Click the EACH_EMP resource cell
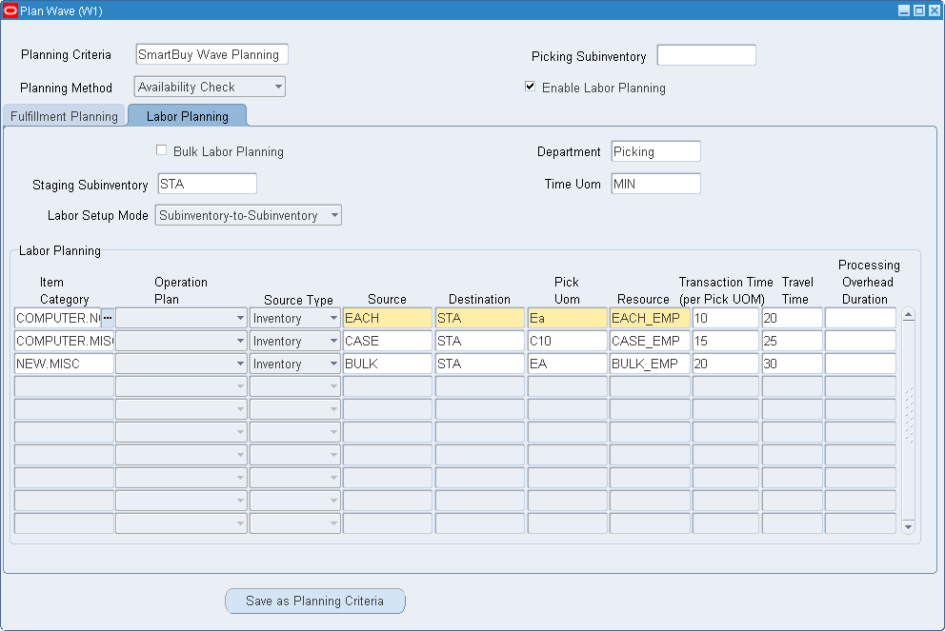The image size is (945, 631). click(650, 318)
